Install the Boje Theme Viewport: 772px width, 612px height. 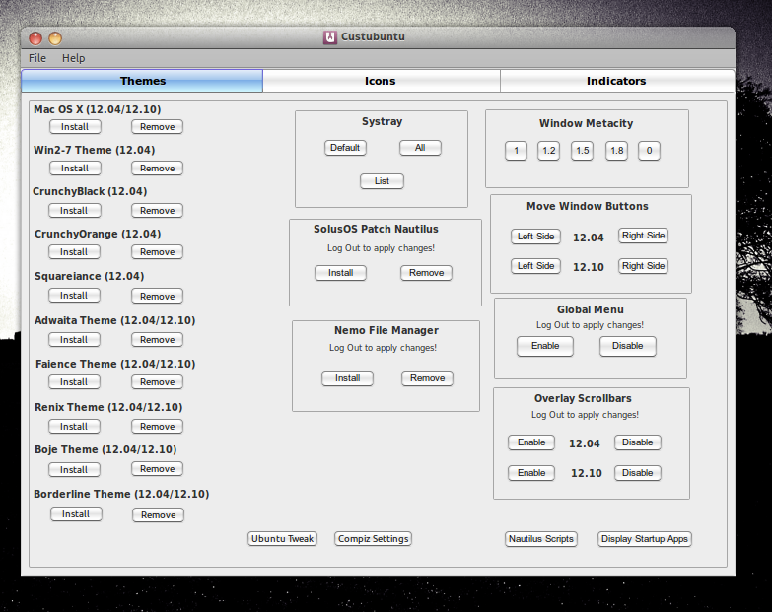pos(74,469)
